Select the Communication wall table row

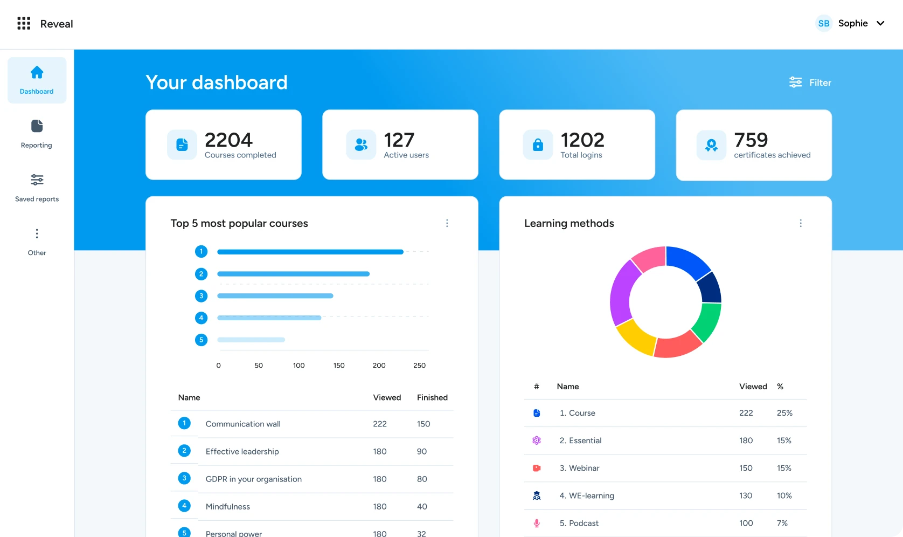coord(311,424)
